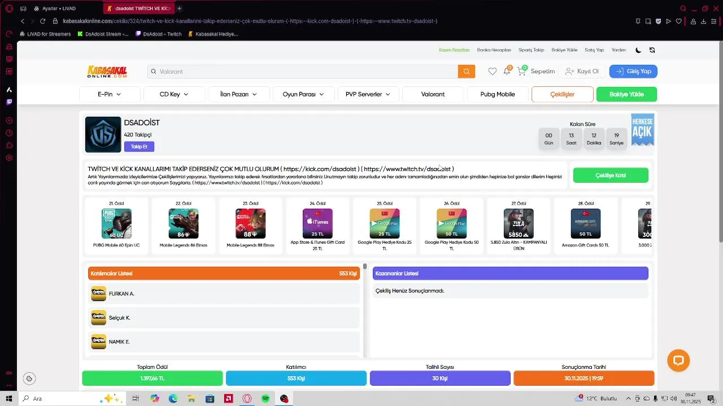The image size is (723, 406).
Task: Open the browser downloads icon
Action: point(704,21)
